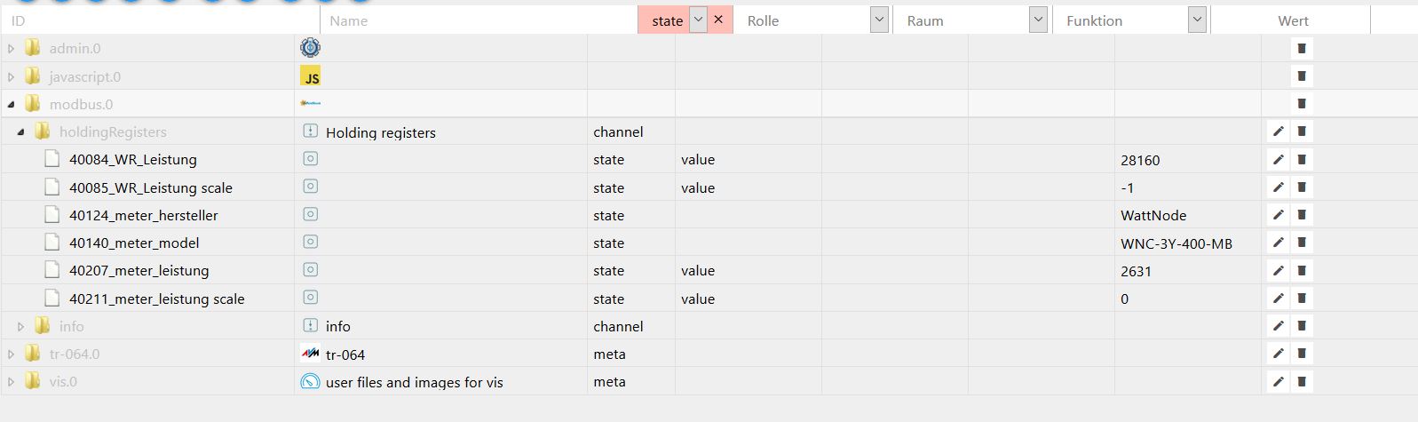Image resolution: width=1418 pixels, height=422 pixels.
Task: Collapse the modbus.0 tree node
Action: pyautogui.click(x=11, y=104)
